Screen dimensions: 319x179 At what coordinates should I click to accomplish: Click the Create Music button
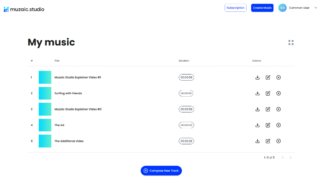[262, 8]
